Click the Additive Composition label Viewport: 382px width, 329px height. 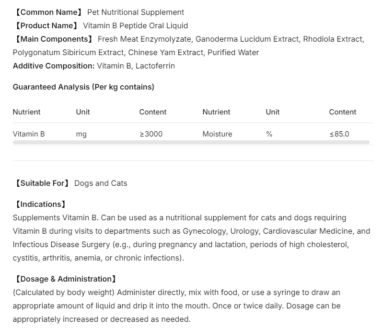click(x=53, y=66)
